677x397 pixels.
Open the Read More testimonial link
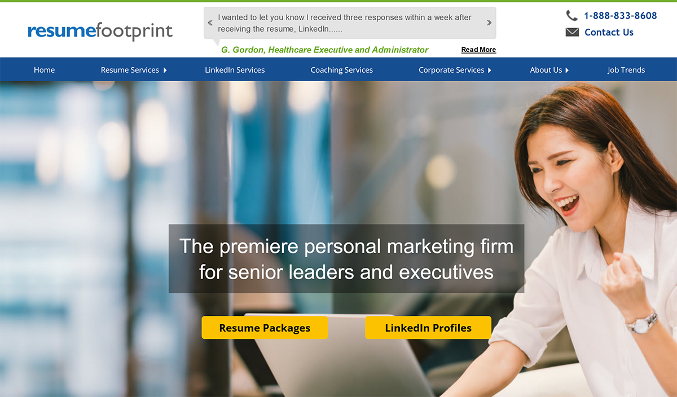(x=478, y=50)
